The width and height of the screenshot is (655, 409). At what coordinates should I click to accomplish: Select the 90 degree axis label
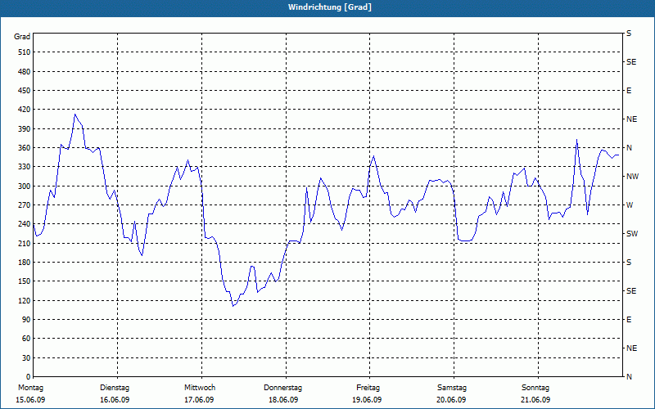click(26, 320)
